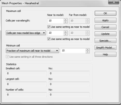Increase near-to-model cells per wavelength value
121x105 pixels.
66,20
